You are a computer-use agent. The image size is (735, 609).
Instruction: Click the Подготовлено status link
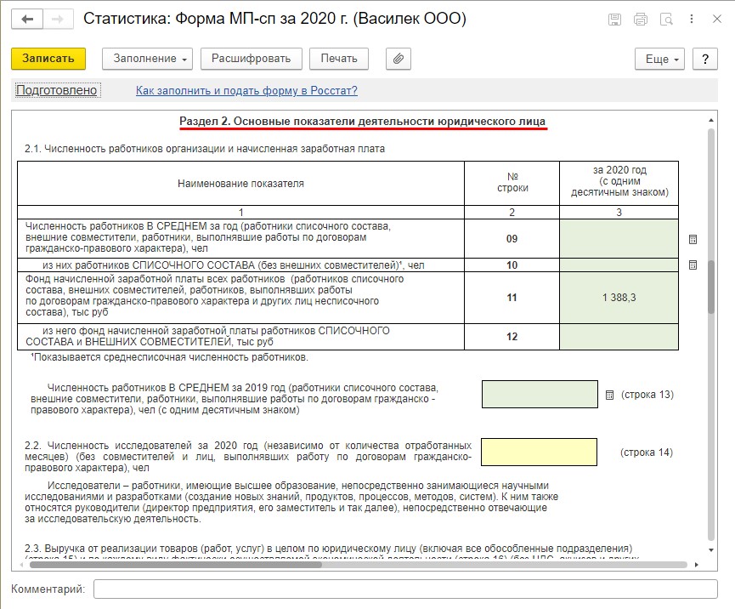pos(57,90)
